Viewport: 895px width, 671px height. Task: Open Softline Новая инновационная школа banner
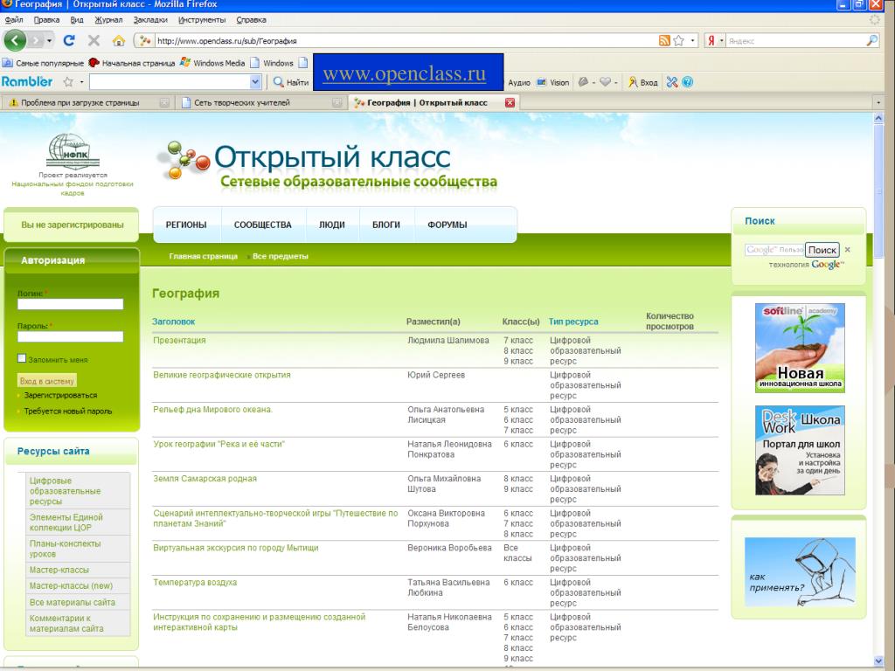click(800, 348)
